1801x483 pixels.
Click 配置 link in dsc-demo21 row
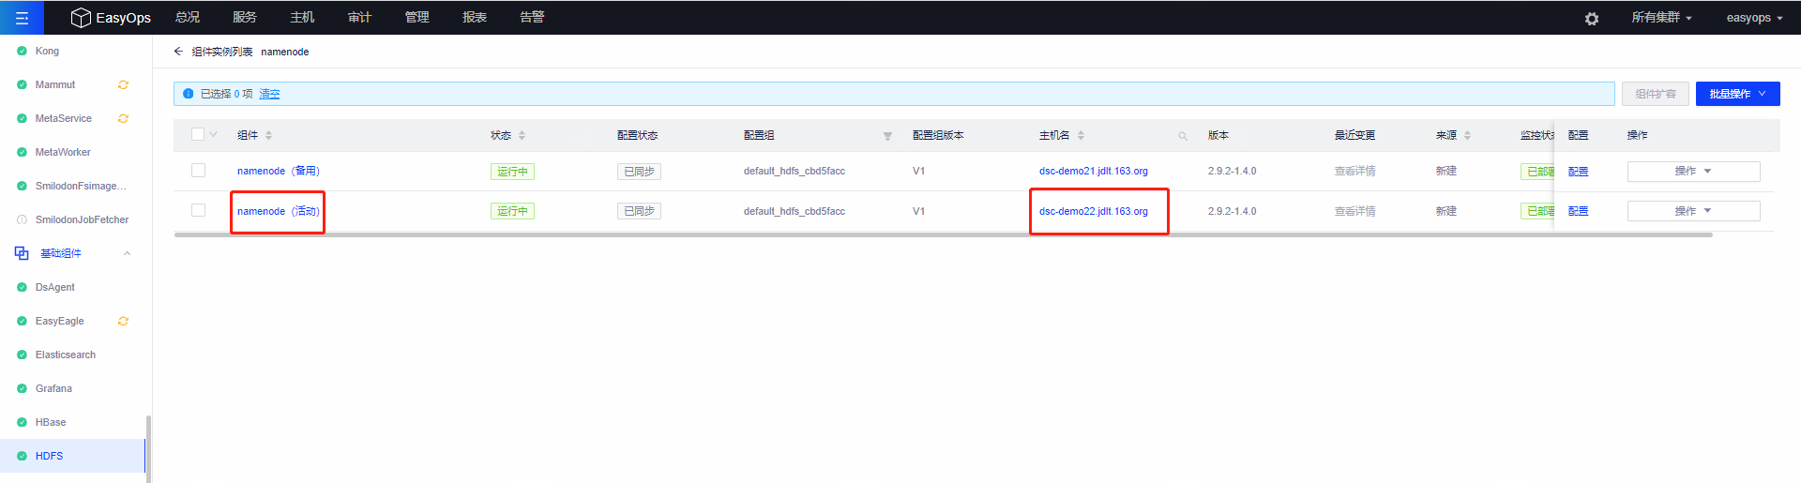point(1579,171)
